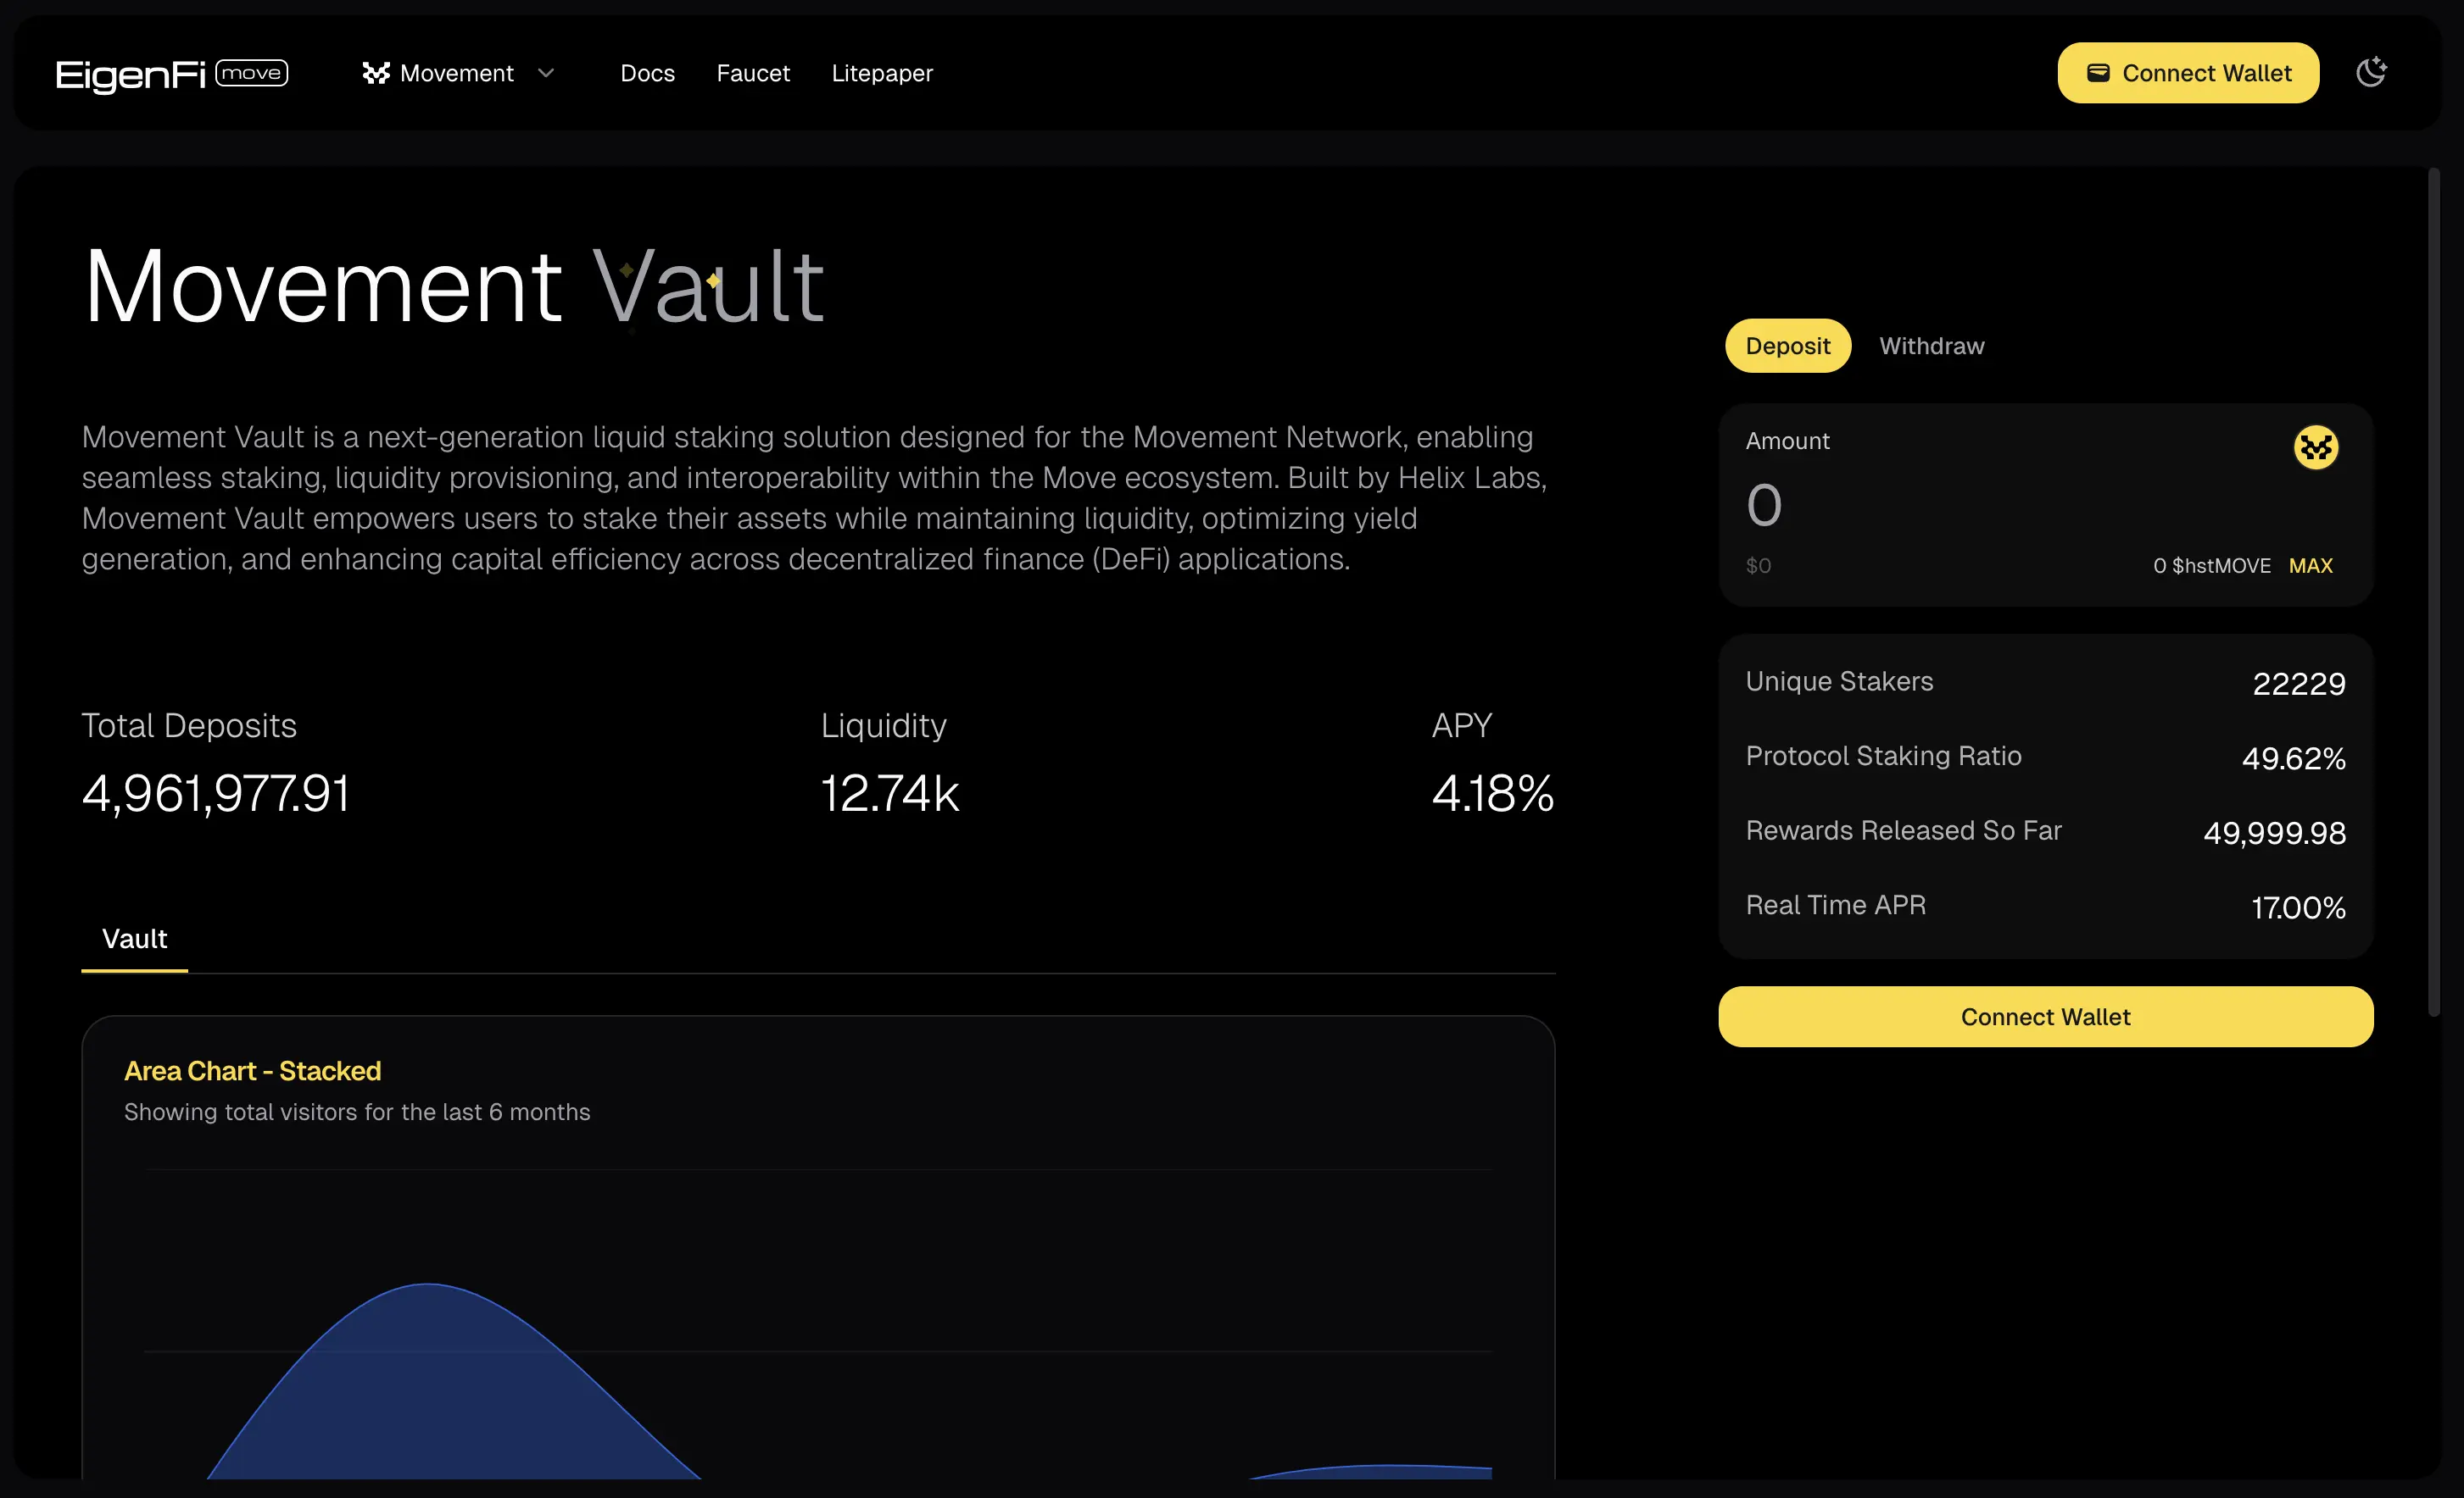Image resolution: width=2464 pixels, height=1498 pixels.
Task: Open the Docs link
Action: click(647, 73)
